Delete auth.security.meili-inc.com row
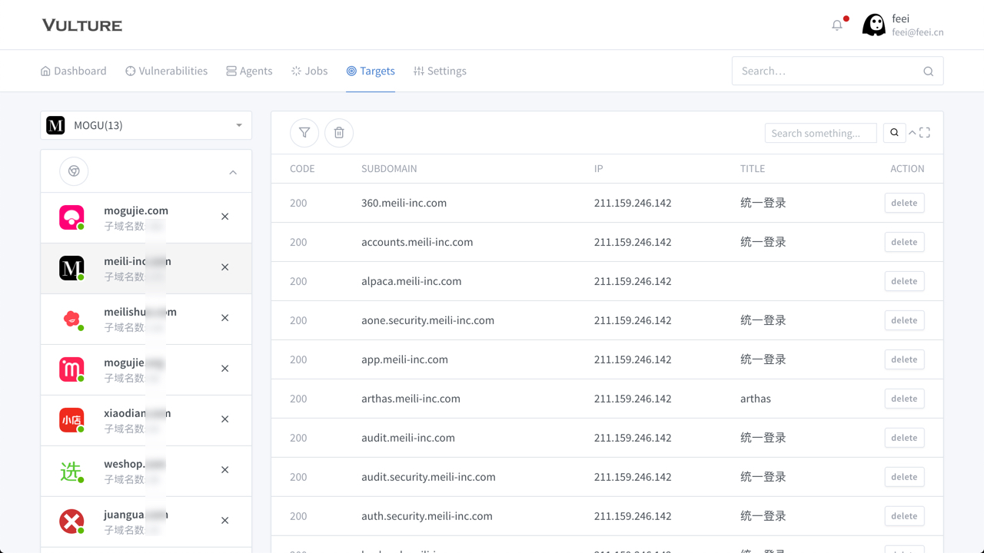Image resolution: width=984 pixels, height=553 pixels. coord(904,516)
